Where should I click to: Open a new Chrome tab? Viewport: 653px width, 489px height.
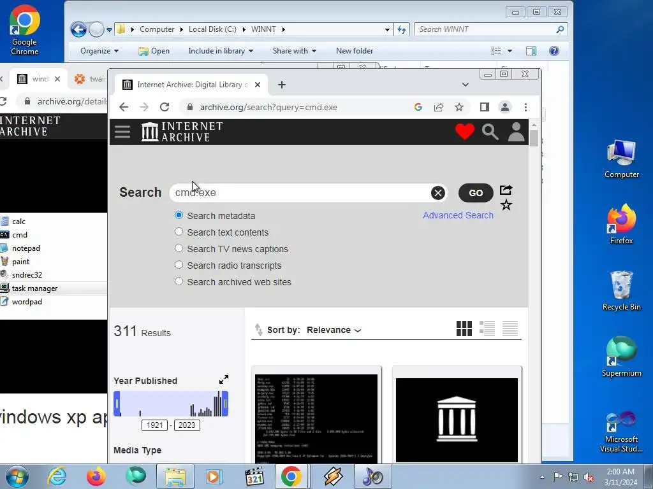click(x=281, y=85)
